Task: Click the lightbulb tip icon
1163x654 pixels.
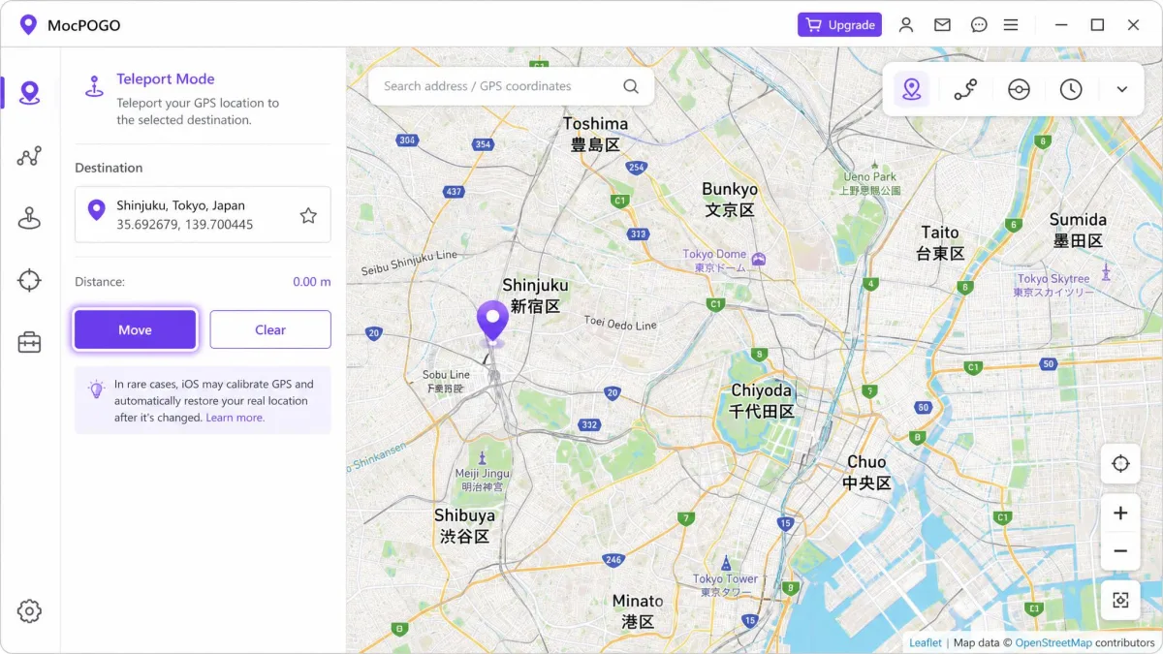Action: click(96, 389)
